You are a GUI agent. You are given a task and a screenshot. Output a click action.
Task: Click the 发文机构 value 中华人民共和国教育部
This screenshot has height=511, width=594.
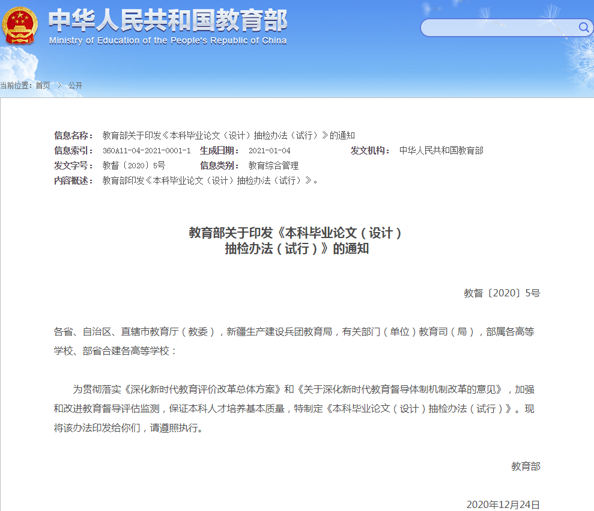(441, 150)
